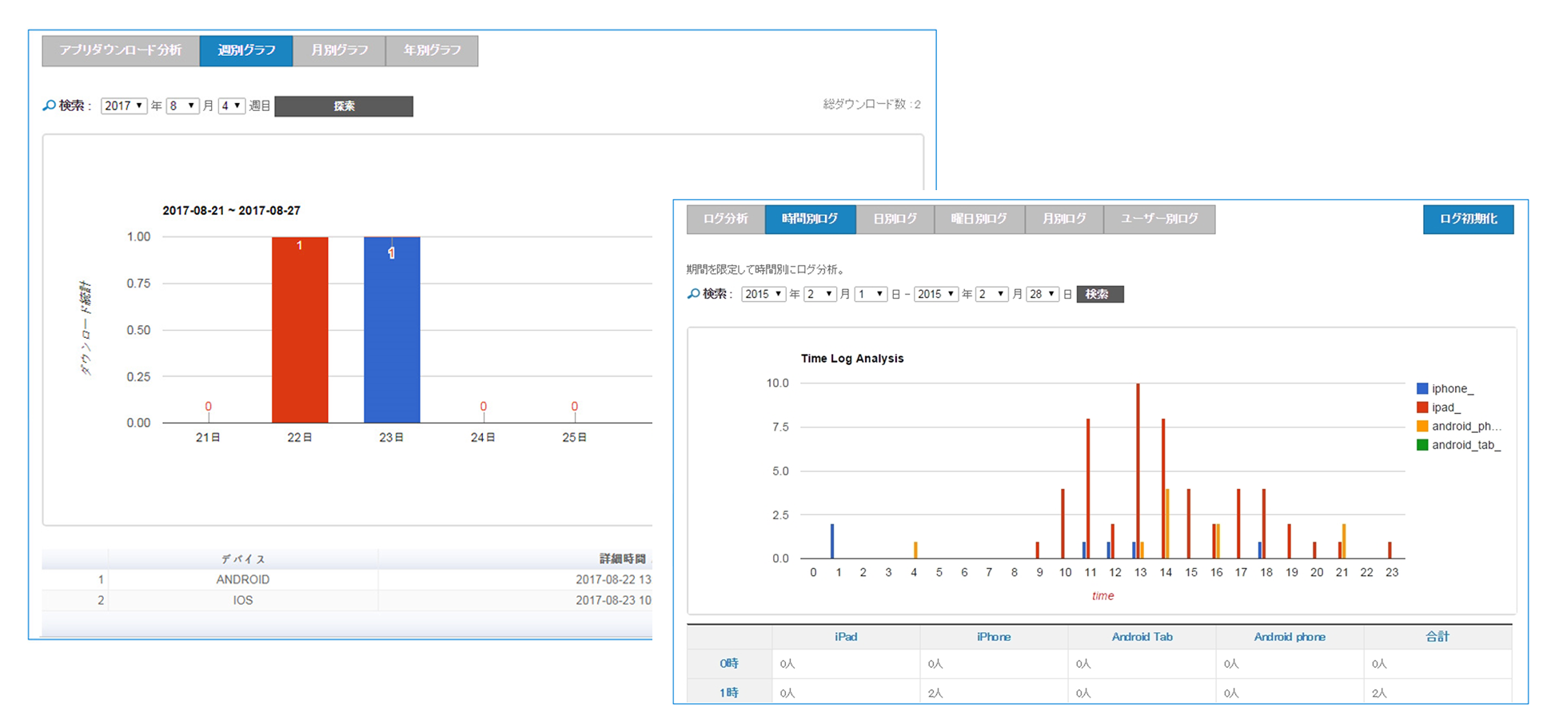The width and height of the screenshot is (1551, 719).
Task: Switch to the 曜日別ログ tab
Action: 979,219
